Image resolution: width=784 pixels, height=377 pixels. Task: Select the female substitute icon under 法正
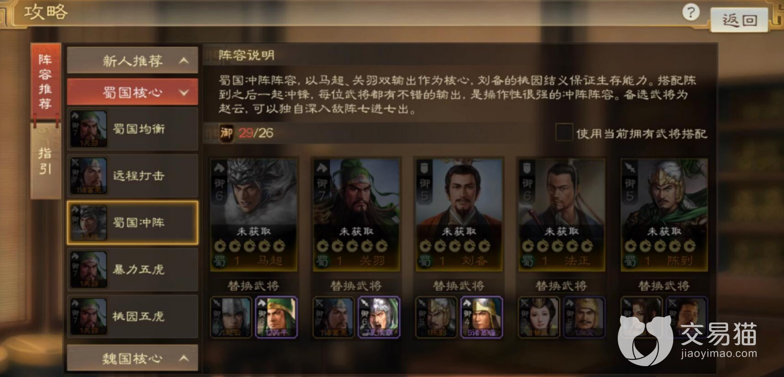click(539, 317)
